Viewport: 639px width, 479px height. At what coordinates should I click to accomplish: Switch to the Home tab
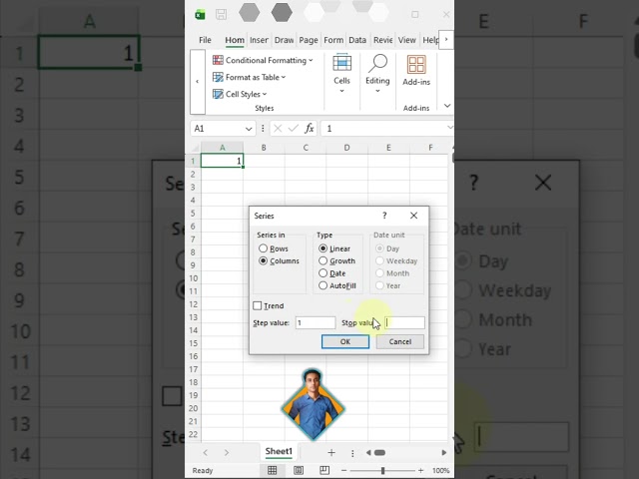click(x=235, y=40)
